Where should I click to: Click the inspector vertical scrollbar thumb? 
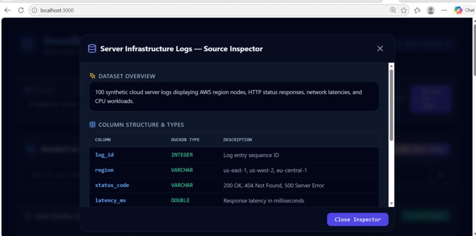pos(392,105)
